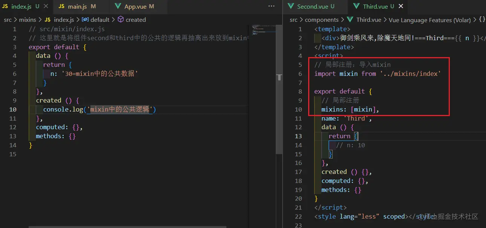This screenshot has width=486, height=228.
Task: Click 'created () {' in index.js
Action: point(57,100)
